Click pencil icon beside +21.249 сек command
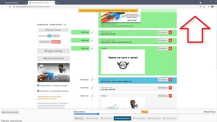This screenshot has height=122, width=217. [x=92, y=88]
